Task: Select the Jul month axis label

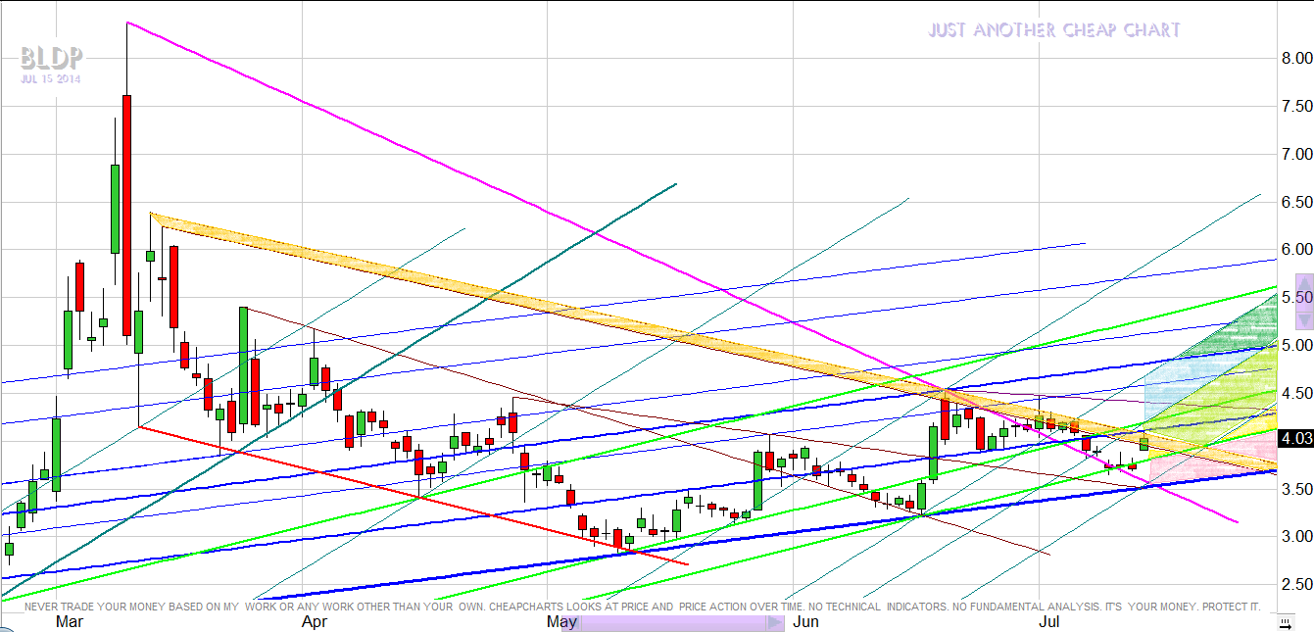Action: click(x=1047, y=621)
